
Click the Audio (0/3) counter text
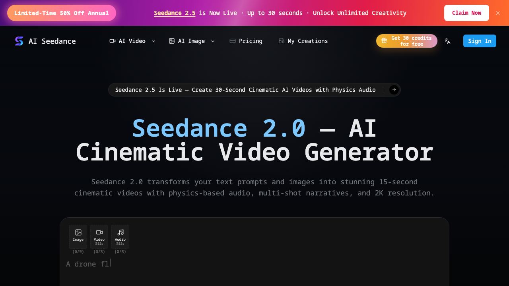(x=120, y=252)
